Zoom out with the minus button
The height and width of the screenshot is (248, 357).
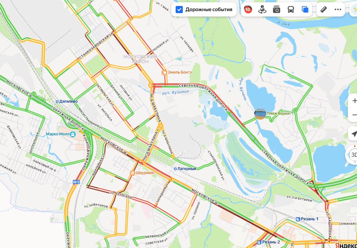click(x=354, y=115)
